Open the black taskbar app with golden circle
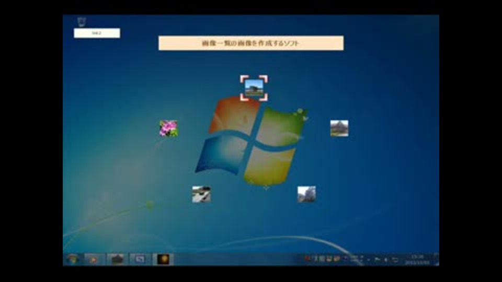The image size is (502, 282). pos(163,260)
